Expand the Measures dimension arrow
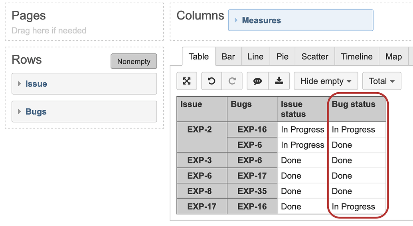The image size is (413, 226). [x=236, y=20]
